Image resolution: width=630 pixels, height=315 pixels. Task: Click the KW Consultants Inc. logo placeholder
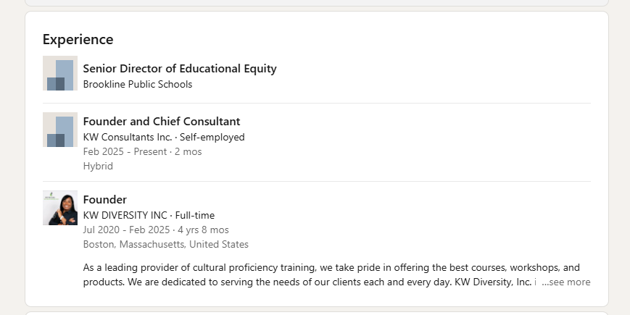pyautogui.click(x=60, y=130)
